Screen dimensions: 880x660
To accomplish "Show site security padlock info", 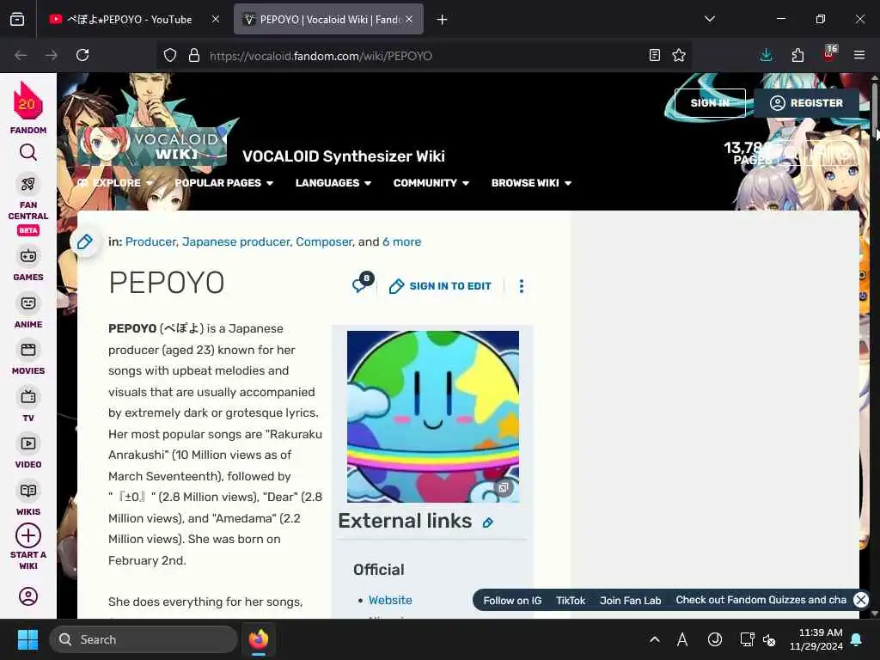I will pyautogui.click(x=194, y=56).
